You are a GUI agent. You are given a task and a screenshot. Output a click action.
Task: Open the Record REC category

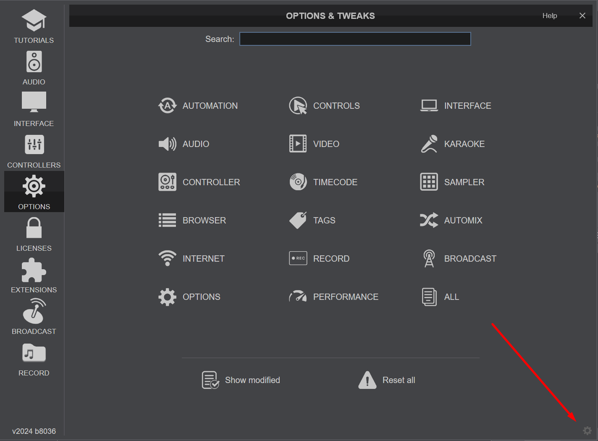pyautogui.click(x=320, y=259)
